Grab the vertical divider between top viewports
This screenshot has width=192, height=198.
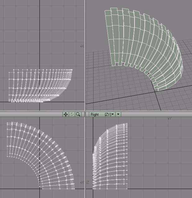[85, 56]
